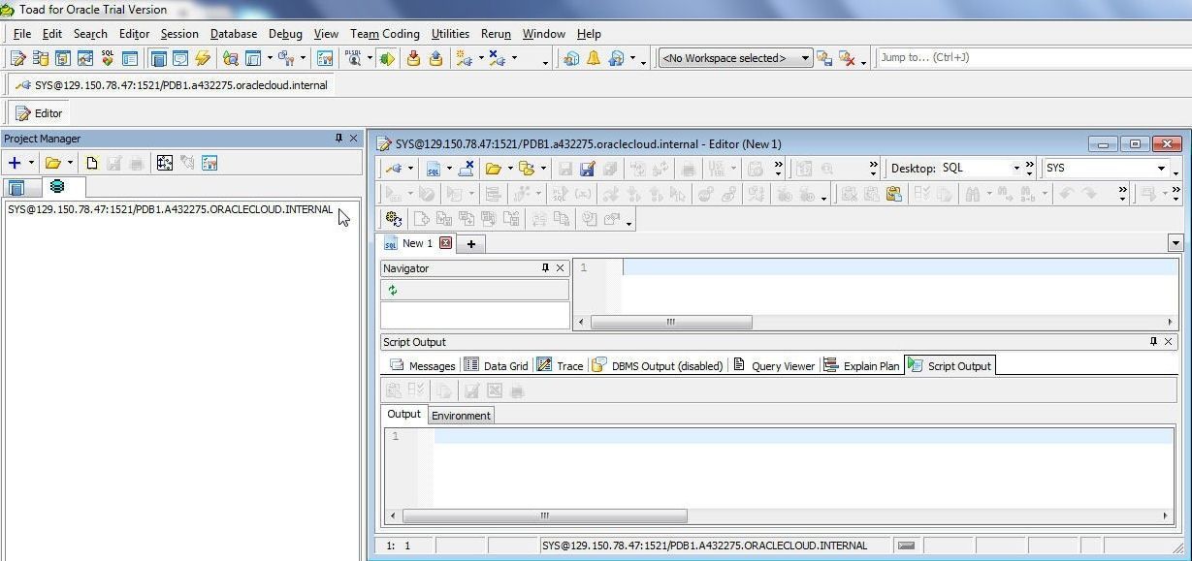
Task: Click the Editor open folder icon
Action: pyautogui.click(x=494, y=169)
